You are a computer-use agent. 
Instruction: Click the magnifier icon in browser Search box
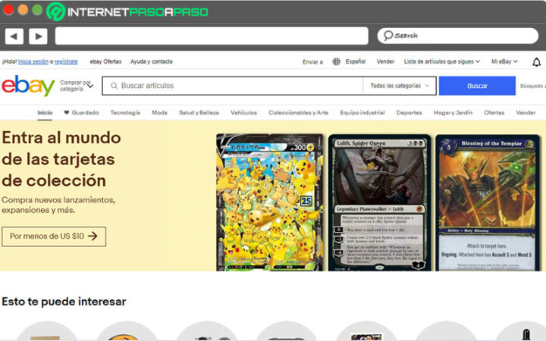388,36
